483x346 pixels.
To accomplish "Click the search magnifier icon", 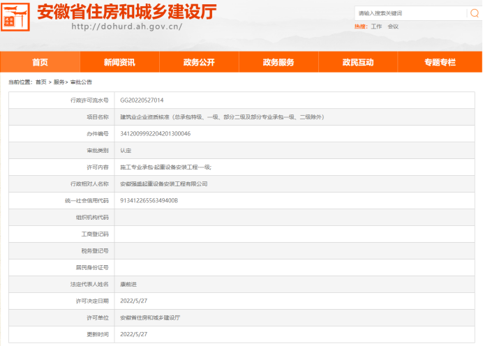I will [x=473, y=13].
